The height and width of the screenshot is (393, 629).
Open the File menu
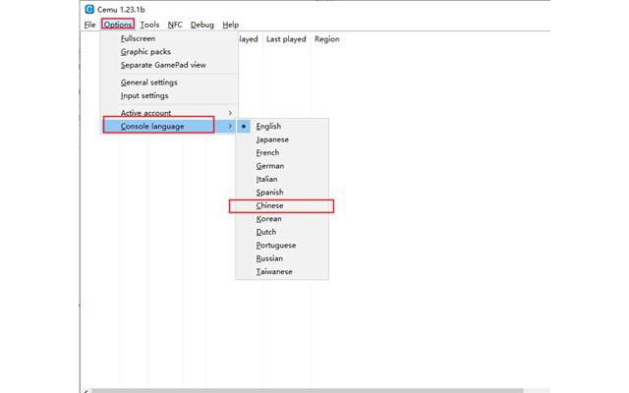point(89,25)
